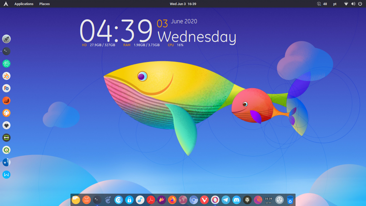Click the Arch Linux logo button
This screenshot has height=206, width=366.
click(6, 4)
